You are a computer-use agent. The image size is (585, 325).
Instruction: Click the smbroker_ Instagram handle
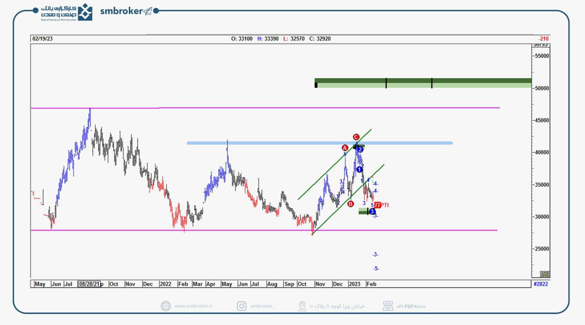pos(262,306)
